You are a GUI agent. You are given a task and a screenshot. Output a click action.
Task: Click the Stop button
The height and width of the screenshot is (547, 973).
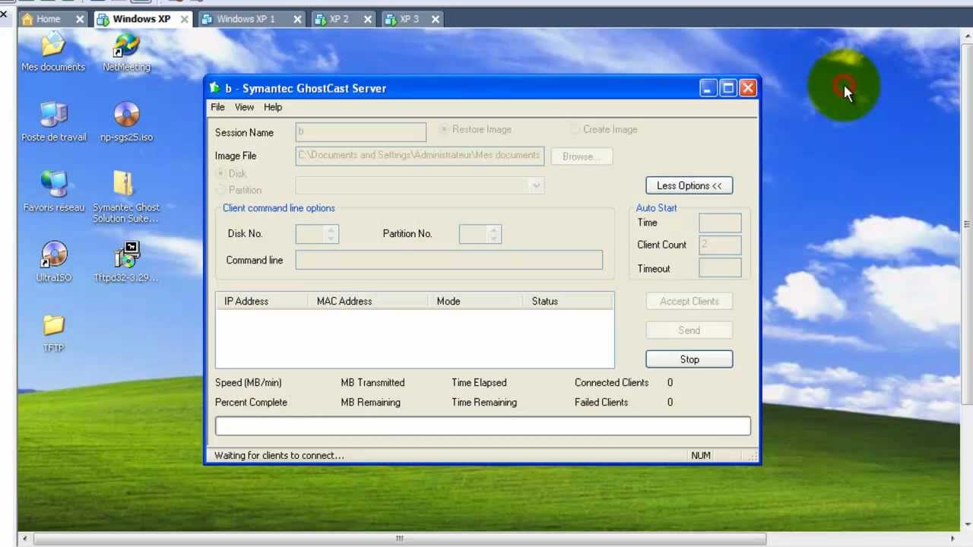pos(689,359)
